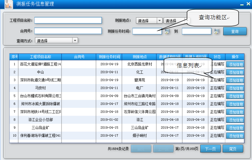The image size is (252, 160).
Task: Jump to last page with 尾页
Action: [232, 149]
